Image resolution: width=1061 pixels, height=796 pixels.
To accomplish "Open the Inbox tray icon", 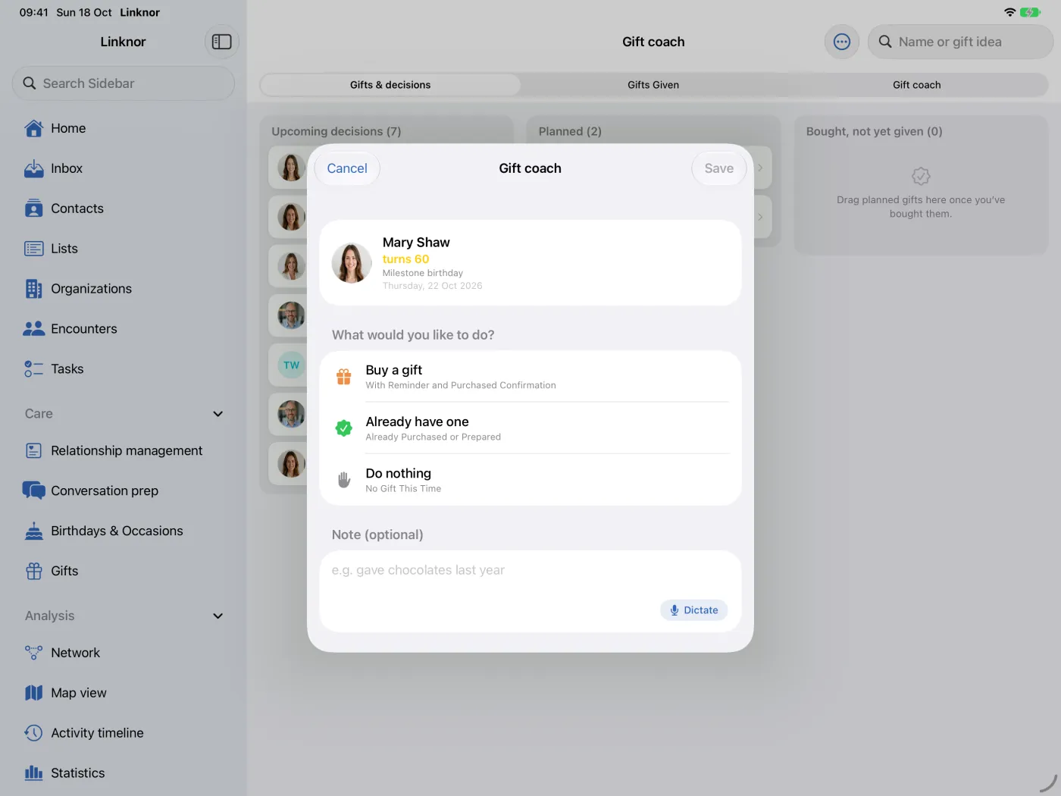I will point(34,168).
